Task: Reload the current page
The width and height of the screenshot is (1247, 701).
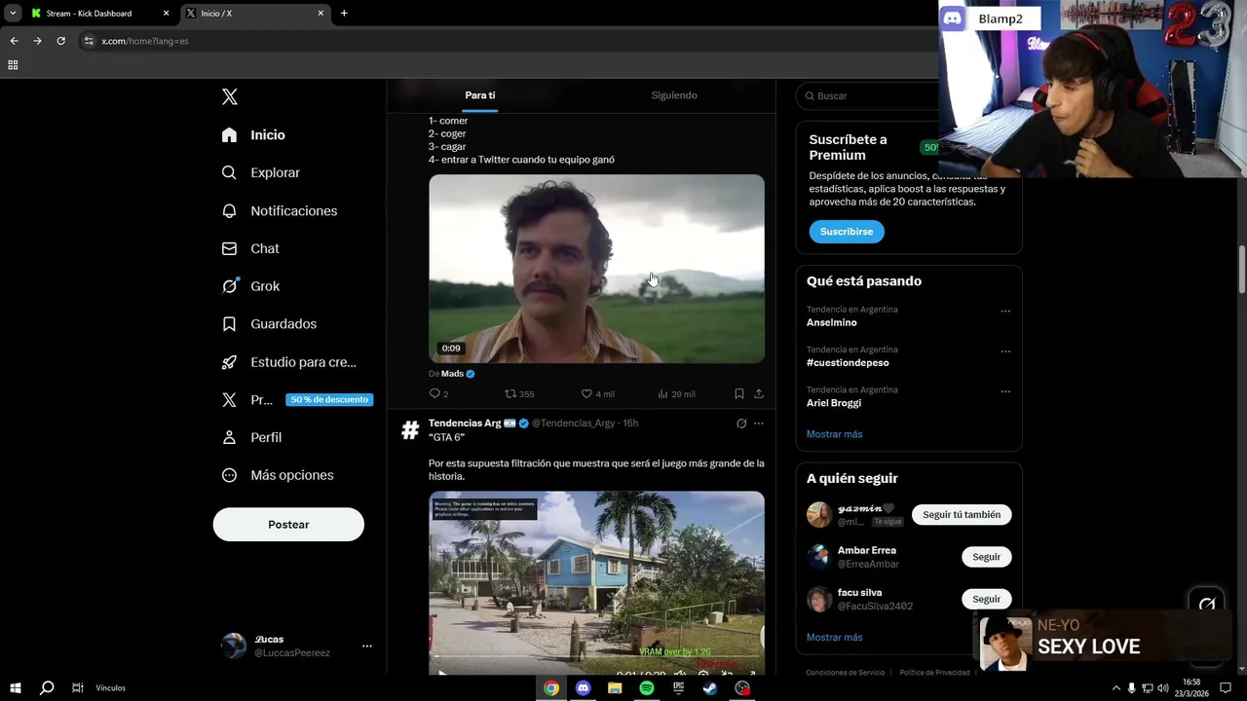Action: pyautogui.click(x=60, y=41)
